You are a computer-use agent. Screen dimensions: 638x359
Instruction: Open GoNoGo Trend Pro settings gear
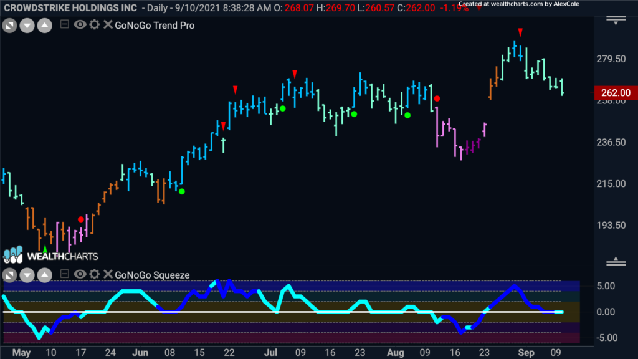(95, 25)
